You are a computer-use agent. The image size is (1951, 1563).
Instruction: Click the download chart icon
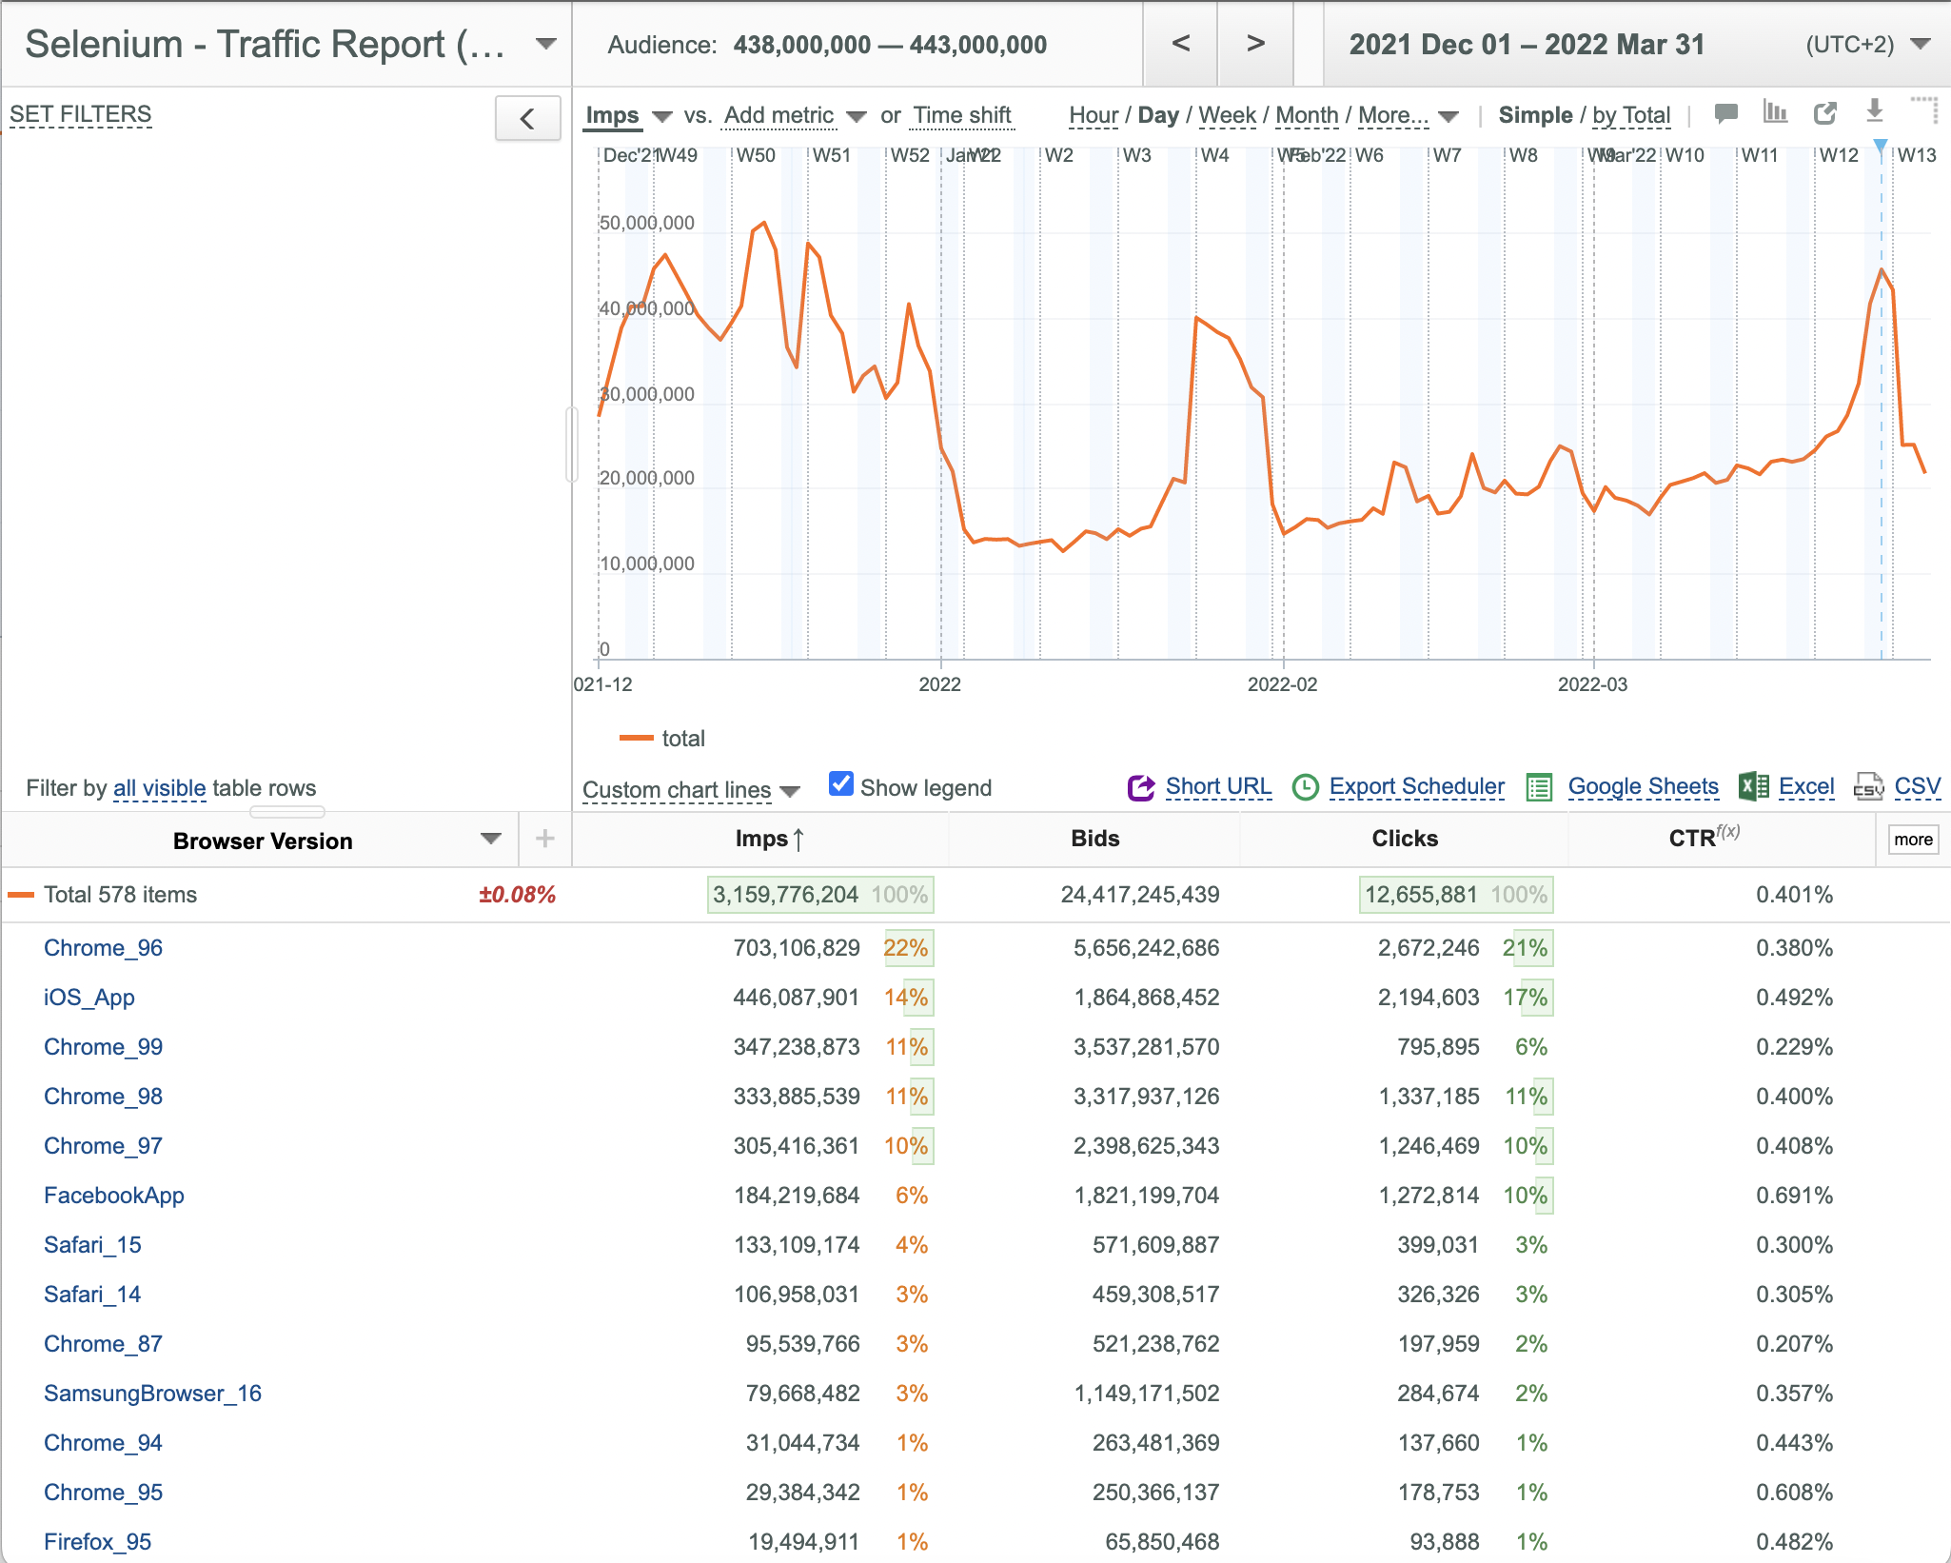click(1875, 111)
